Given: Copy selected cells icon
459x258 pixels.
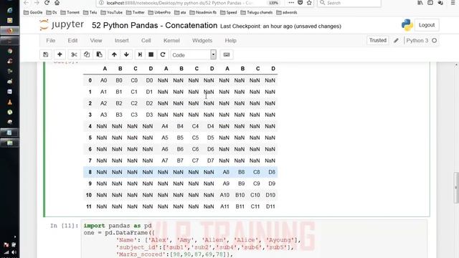Looking at the screenshot, I should click(x=87, y=54).
